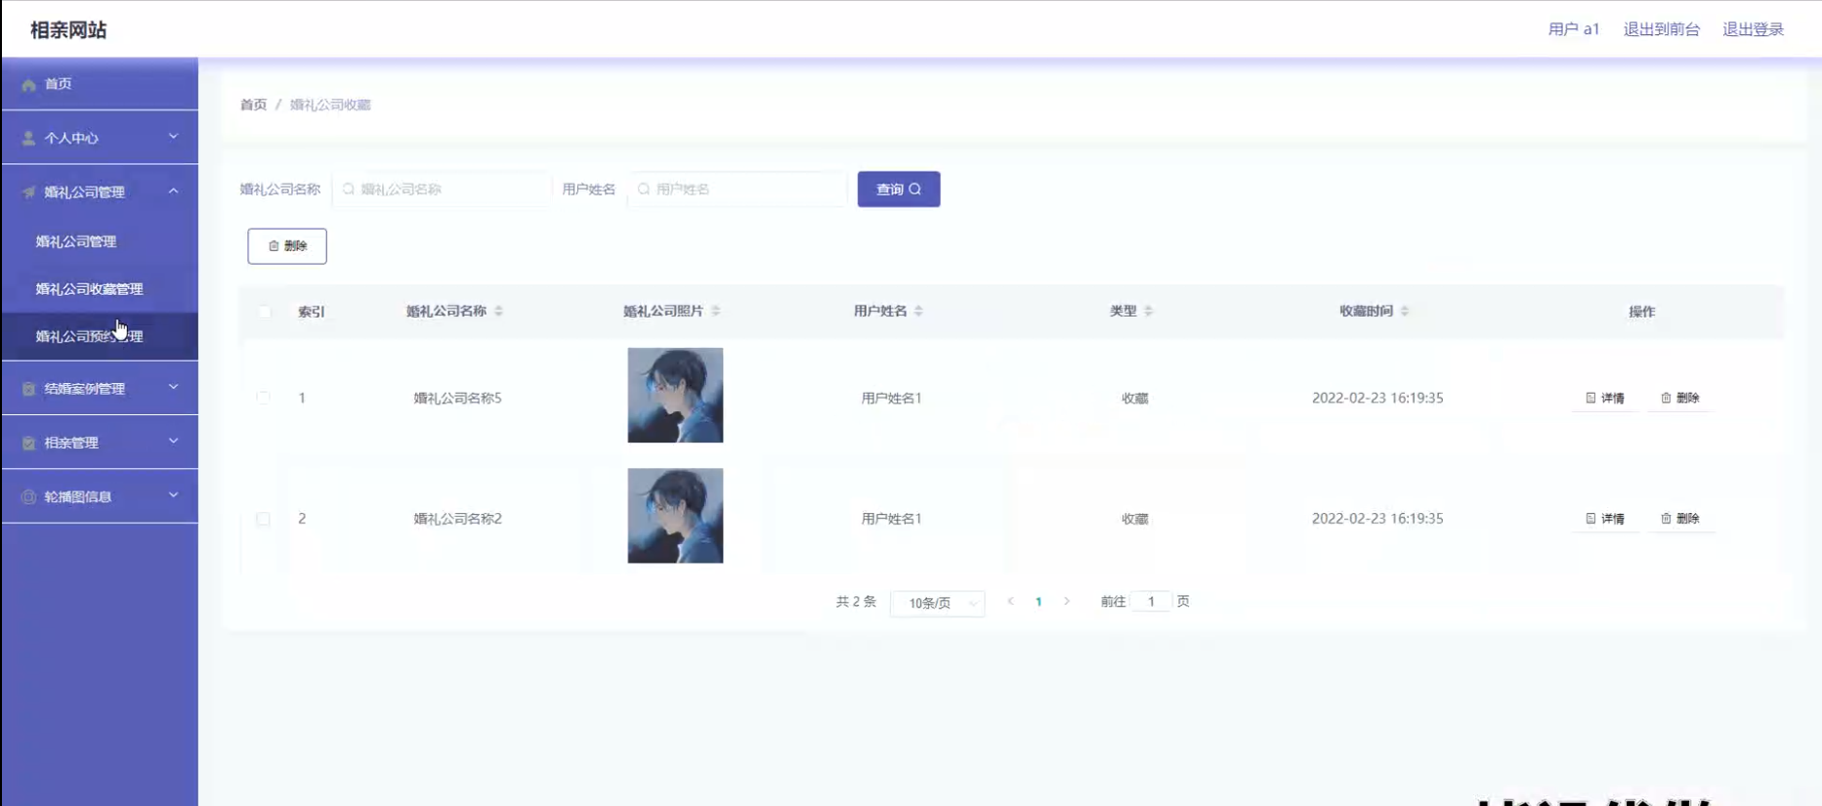Sort by 婚礼公司名称 column arrows
Image resolution: width=1822 pixels, height=806 pixels.
[499, 311]
